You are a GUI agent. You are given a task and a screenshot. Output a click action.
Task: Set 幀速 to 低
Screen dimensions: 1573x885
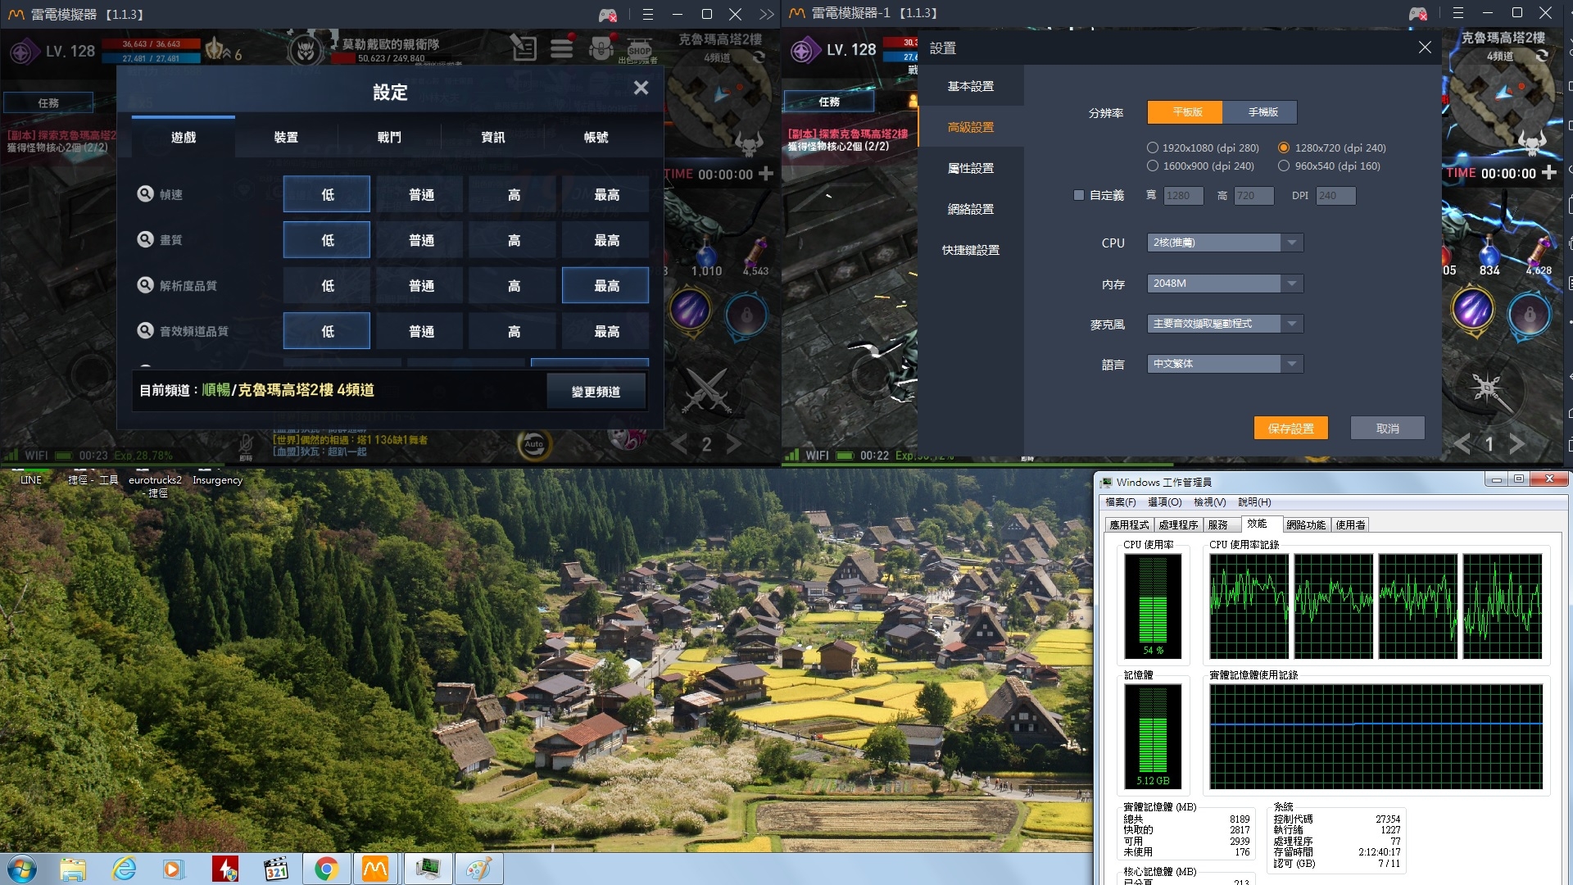[x=327, y=194]
